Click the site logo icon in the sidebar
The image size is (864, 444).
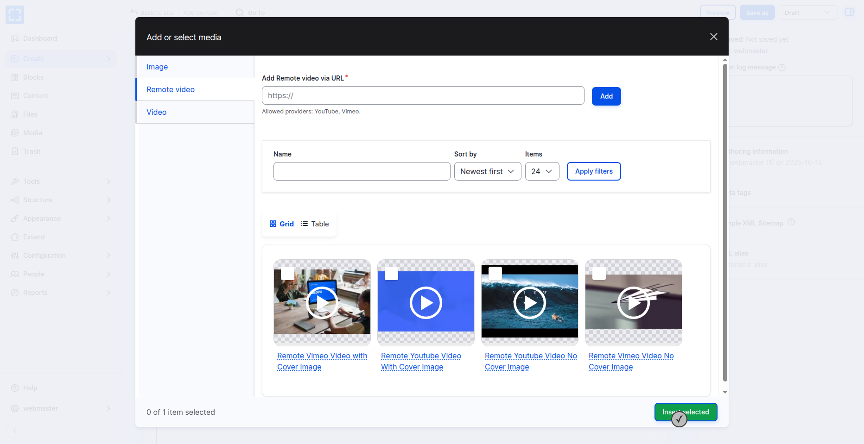tap(15, 15)
